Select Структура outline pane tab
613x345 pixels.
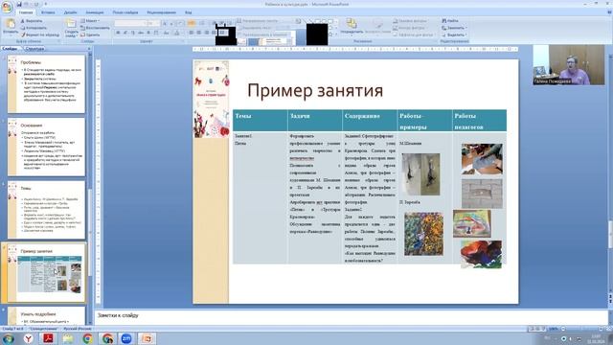coord(34,49)
